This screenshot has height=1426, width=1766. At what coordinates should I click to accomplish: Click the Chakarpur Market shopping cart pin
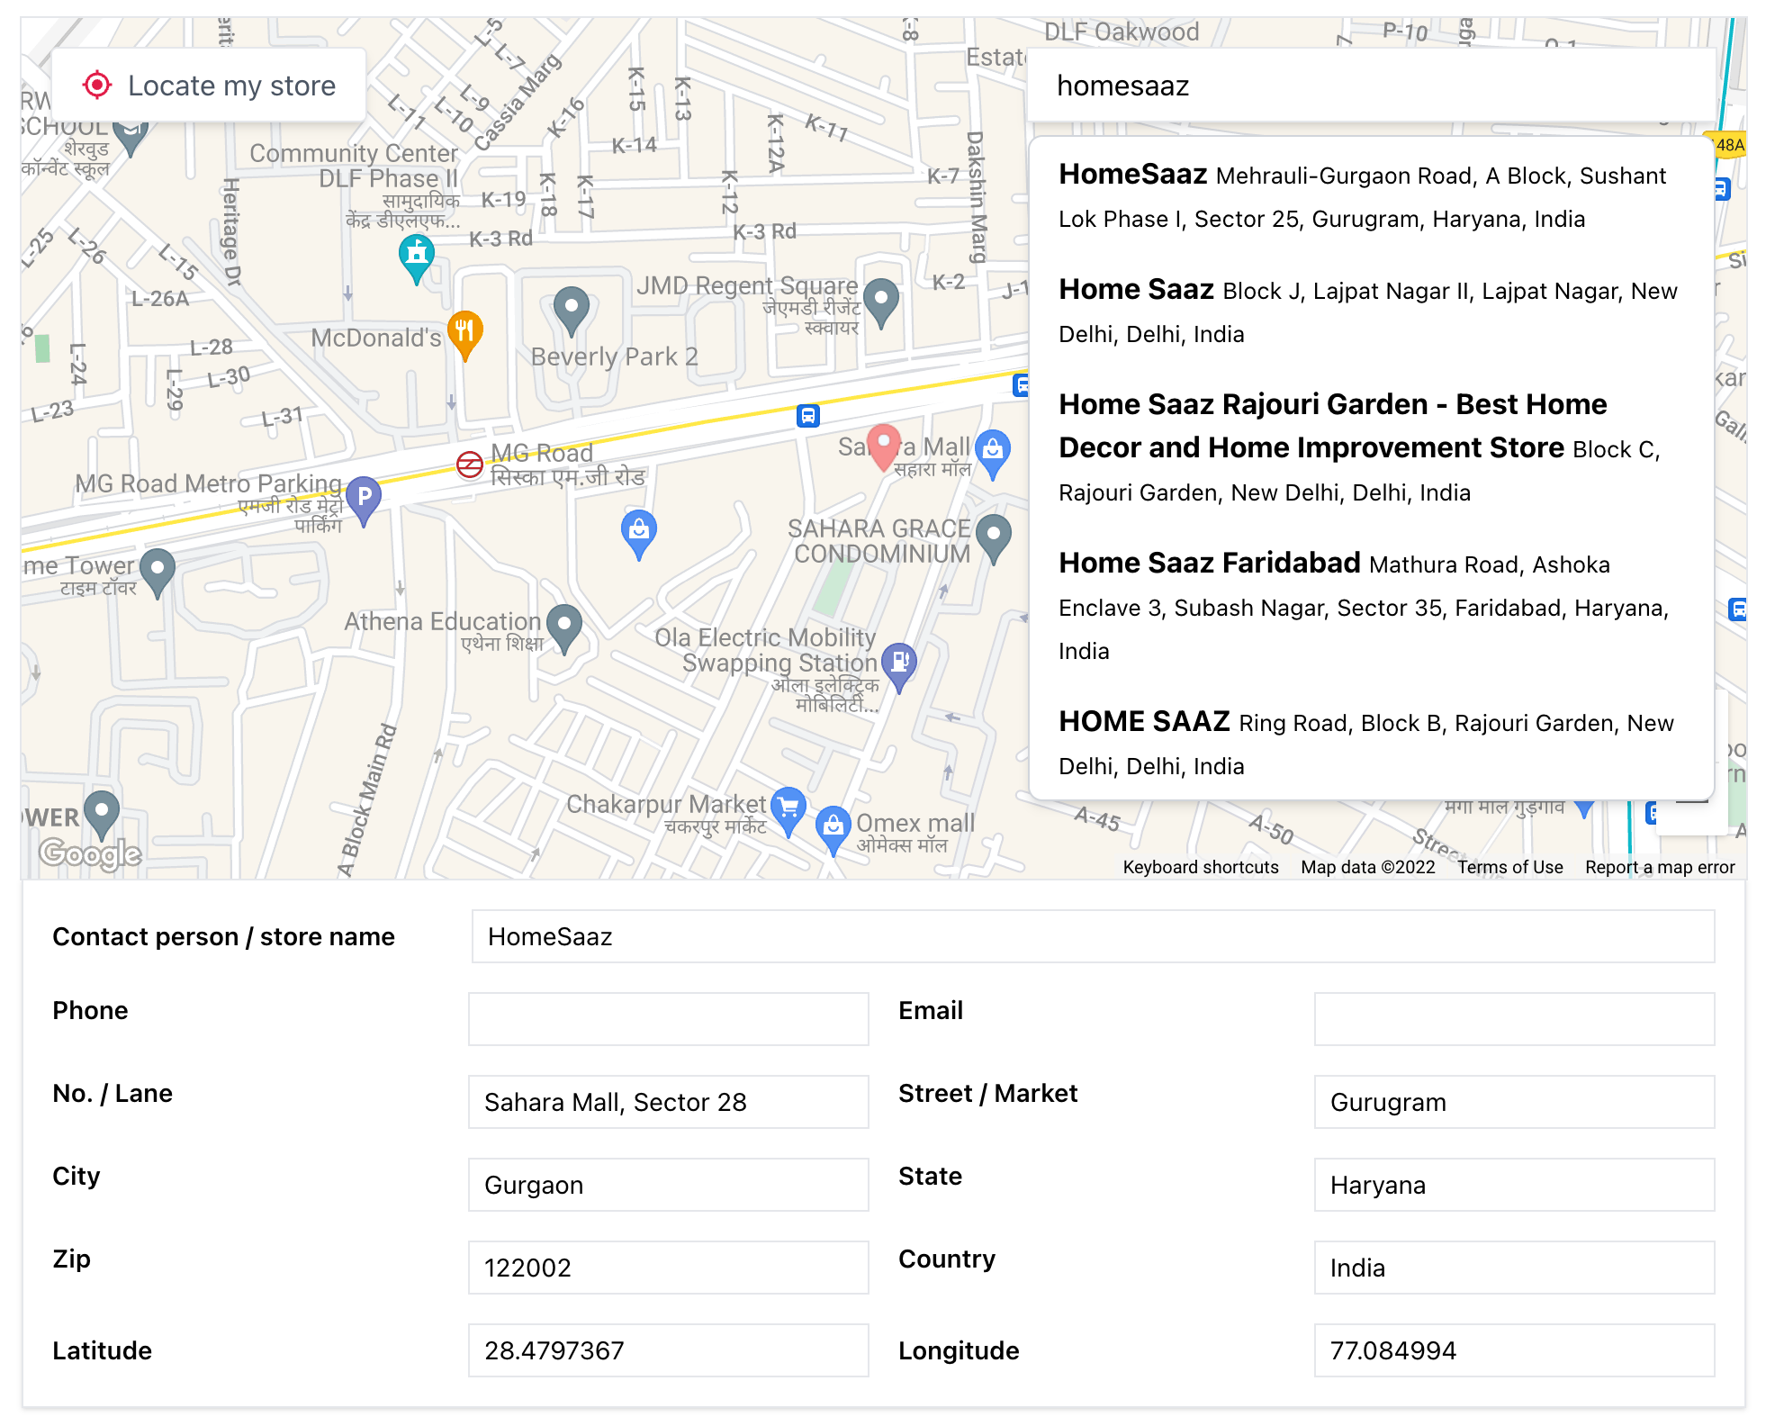point(788,808)
